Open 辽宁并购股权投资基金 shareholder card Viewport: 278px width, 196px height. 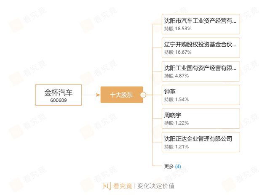[200, 48]
